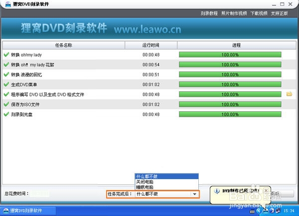Choose 睡眠电脑 in the dropdown list
The image size is (299, 216).
click(166, 187)
